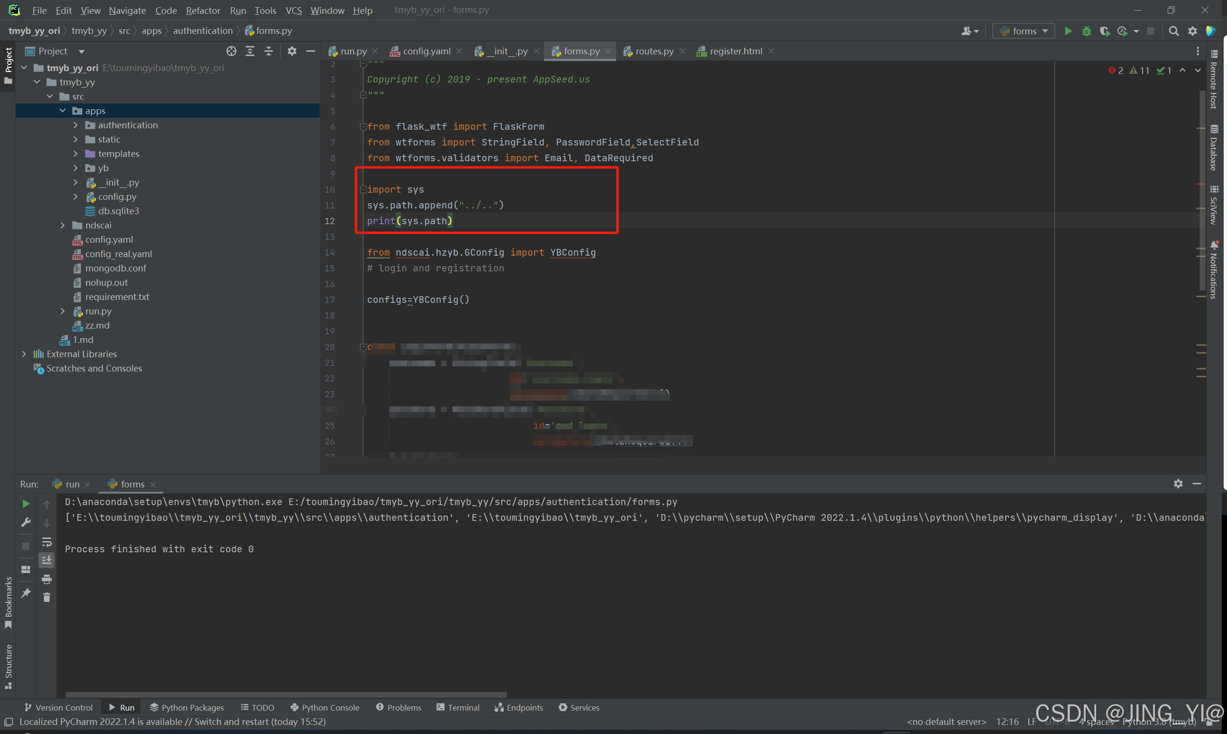This screenshot has width=1227, height=734.
Task: Clear all Run console output with trash icon
Action: coord(46,598)
